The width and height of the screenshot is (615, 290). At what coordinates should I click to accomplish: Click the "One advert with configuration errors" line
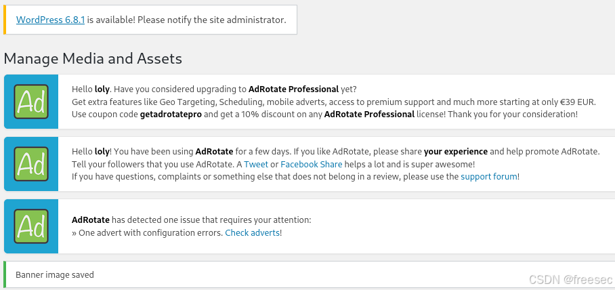coord(147,232)
